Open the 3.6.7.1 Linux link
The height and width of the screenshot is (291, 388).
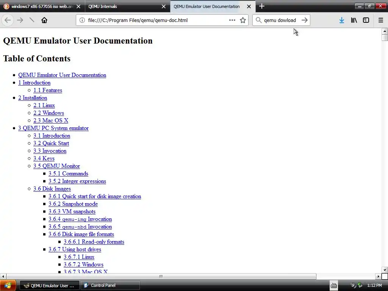pos(79,257)
